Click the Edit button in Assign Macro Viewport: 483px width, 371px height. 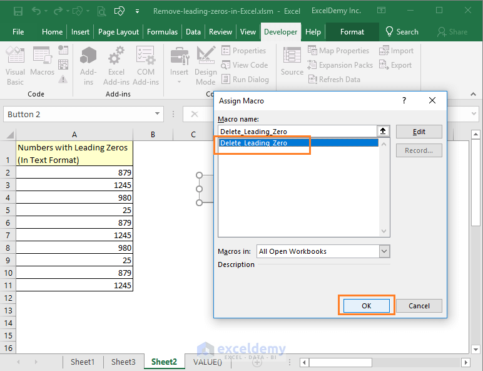(419, 132)
